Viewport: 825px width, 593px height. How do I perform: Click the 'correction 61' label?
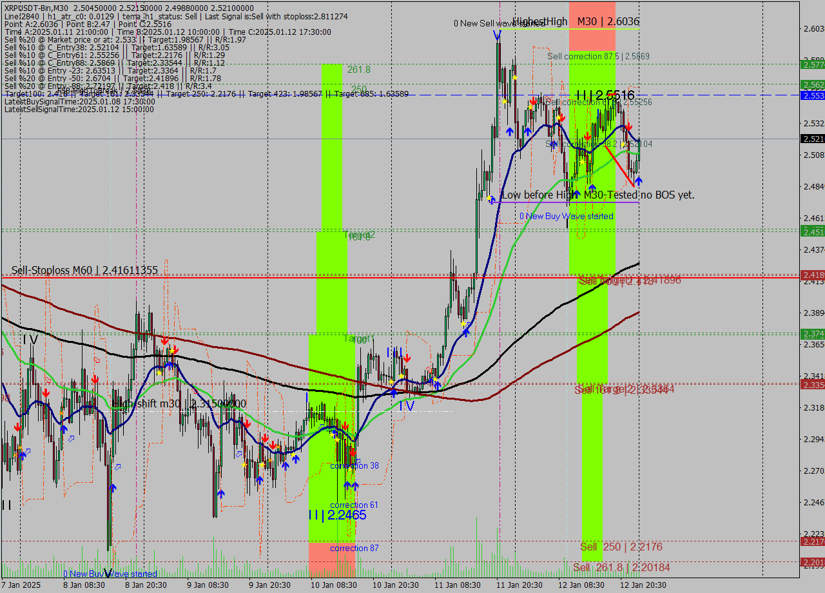(354, 505)
